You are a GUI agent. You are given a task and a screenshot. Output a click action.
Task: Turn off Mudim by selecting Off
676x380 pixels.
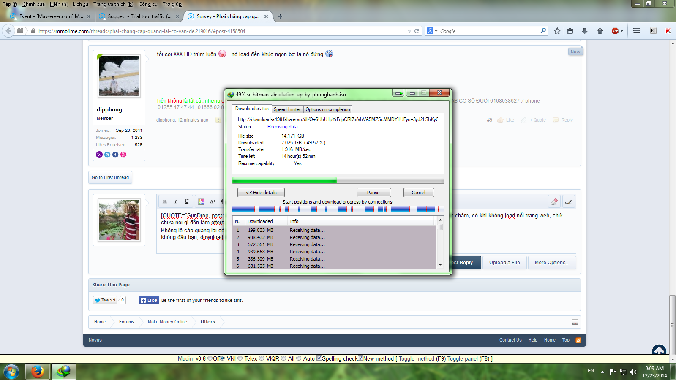click(210, 358)
